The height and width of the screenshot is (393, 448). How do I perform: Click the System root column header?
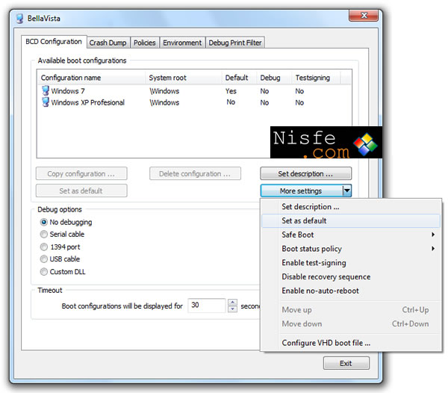[x=184, y=78]
